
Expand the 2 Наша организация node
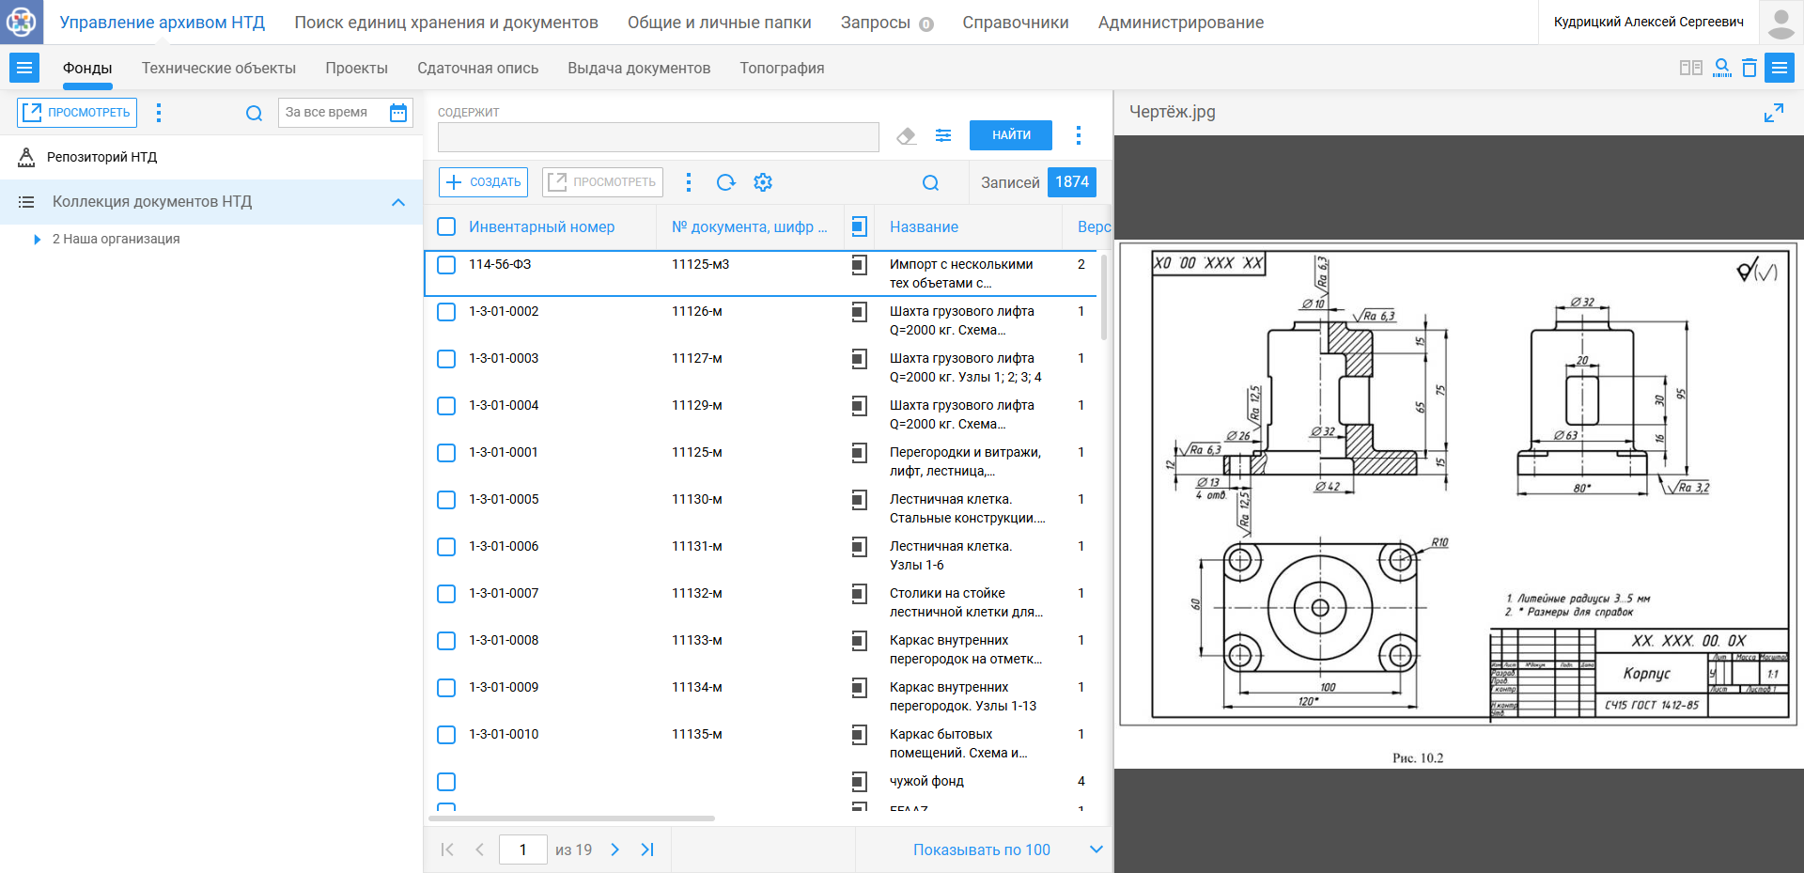[x=37, y=240]
